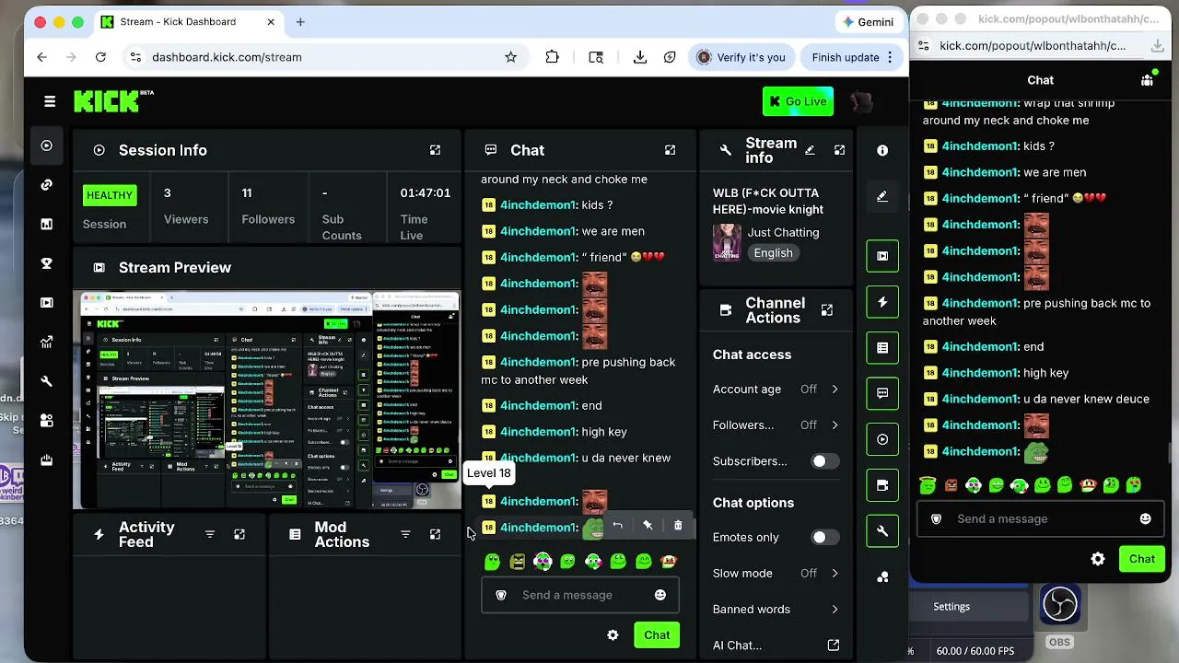Screen dimensions: 1179x663
Task: Send message with popout Chat button
Action: coord(1142,559)
